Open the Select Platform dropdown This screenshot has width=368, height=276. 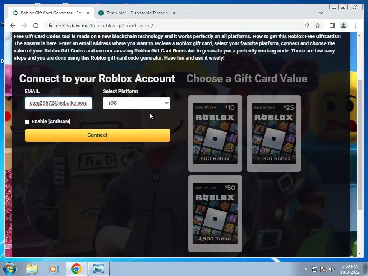[x=136, y=103]
